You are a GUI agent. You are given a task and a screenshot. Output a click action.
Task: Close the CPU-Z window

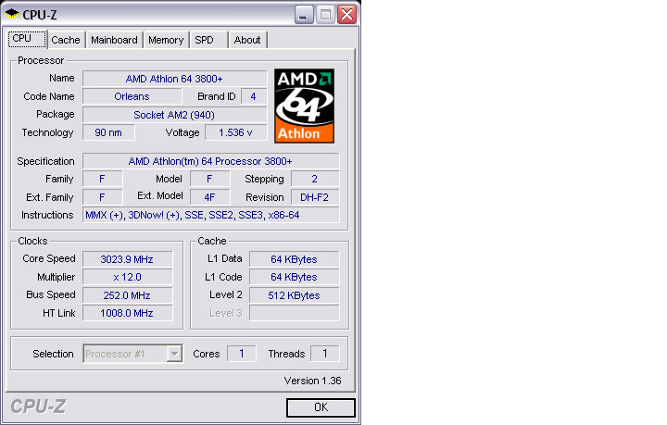pos(347,15)
